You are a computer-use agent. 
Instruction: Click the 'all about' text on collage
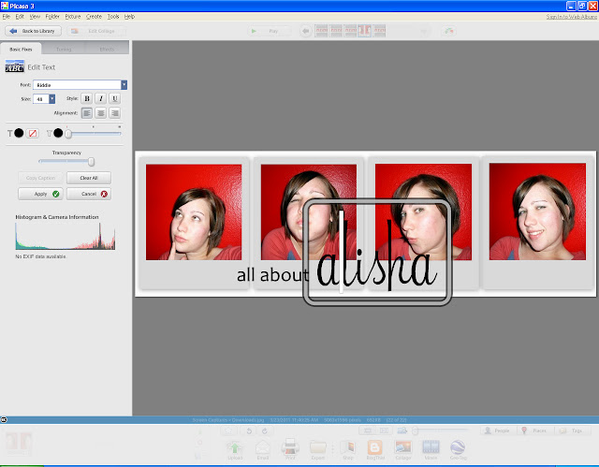272,275
